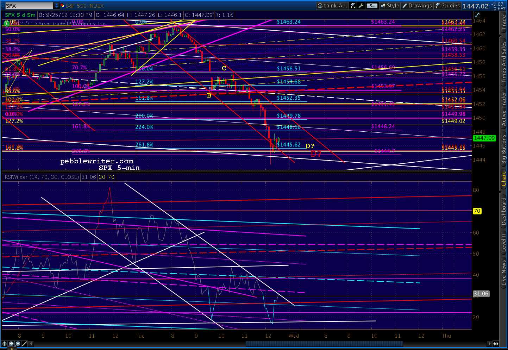Screen dimensions: 508x350
Task: Select the Chart side tab
Action: [x=504, y=179]
